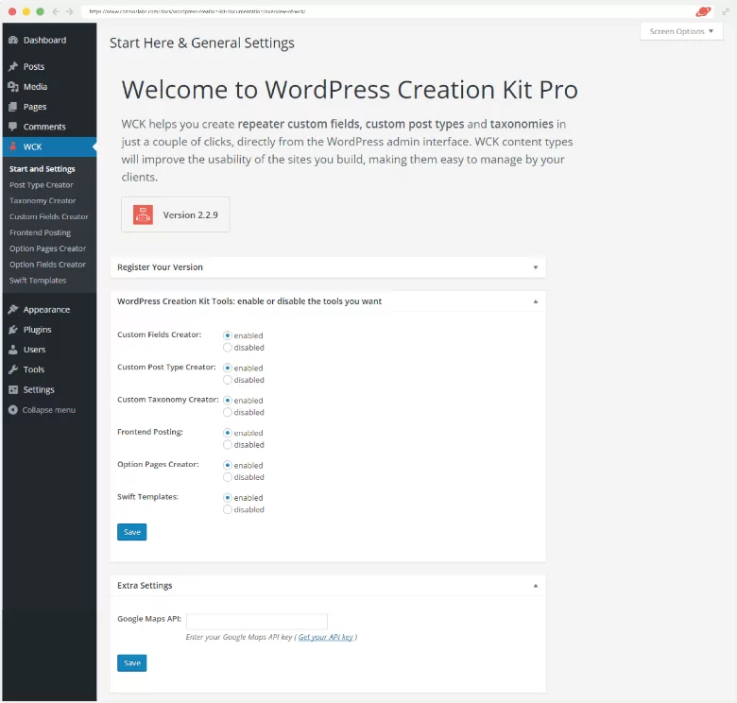Click the Version 2.2.9 badge
737x703 pixels.
tap(176, 214)
